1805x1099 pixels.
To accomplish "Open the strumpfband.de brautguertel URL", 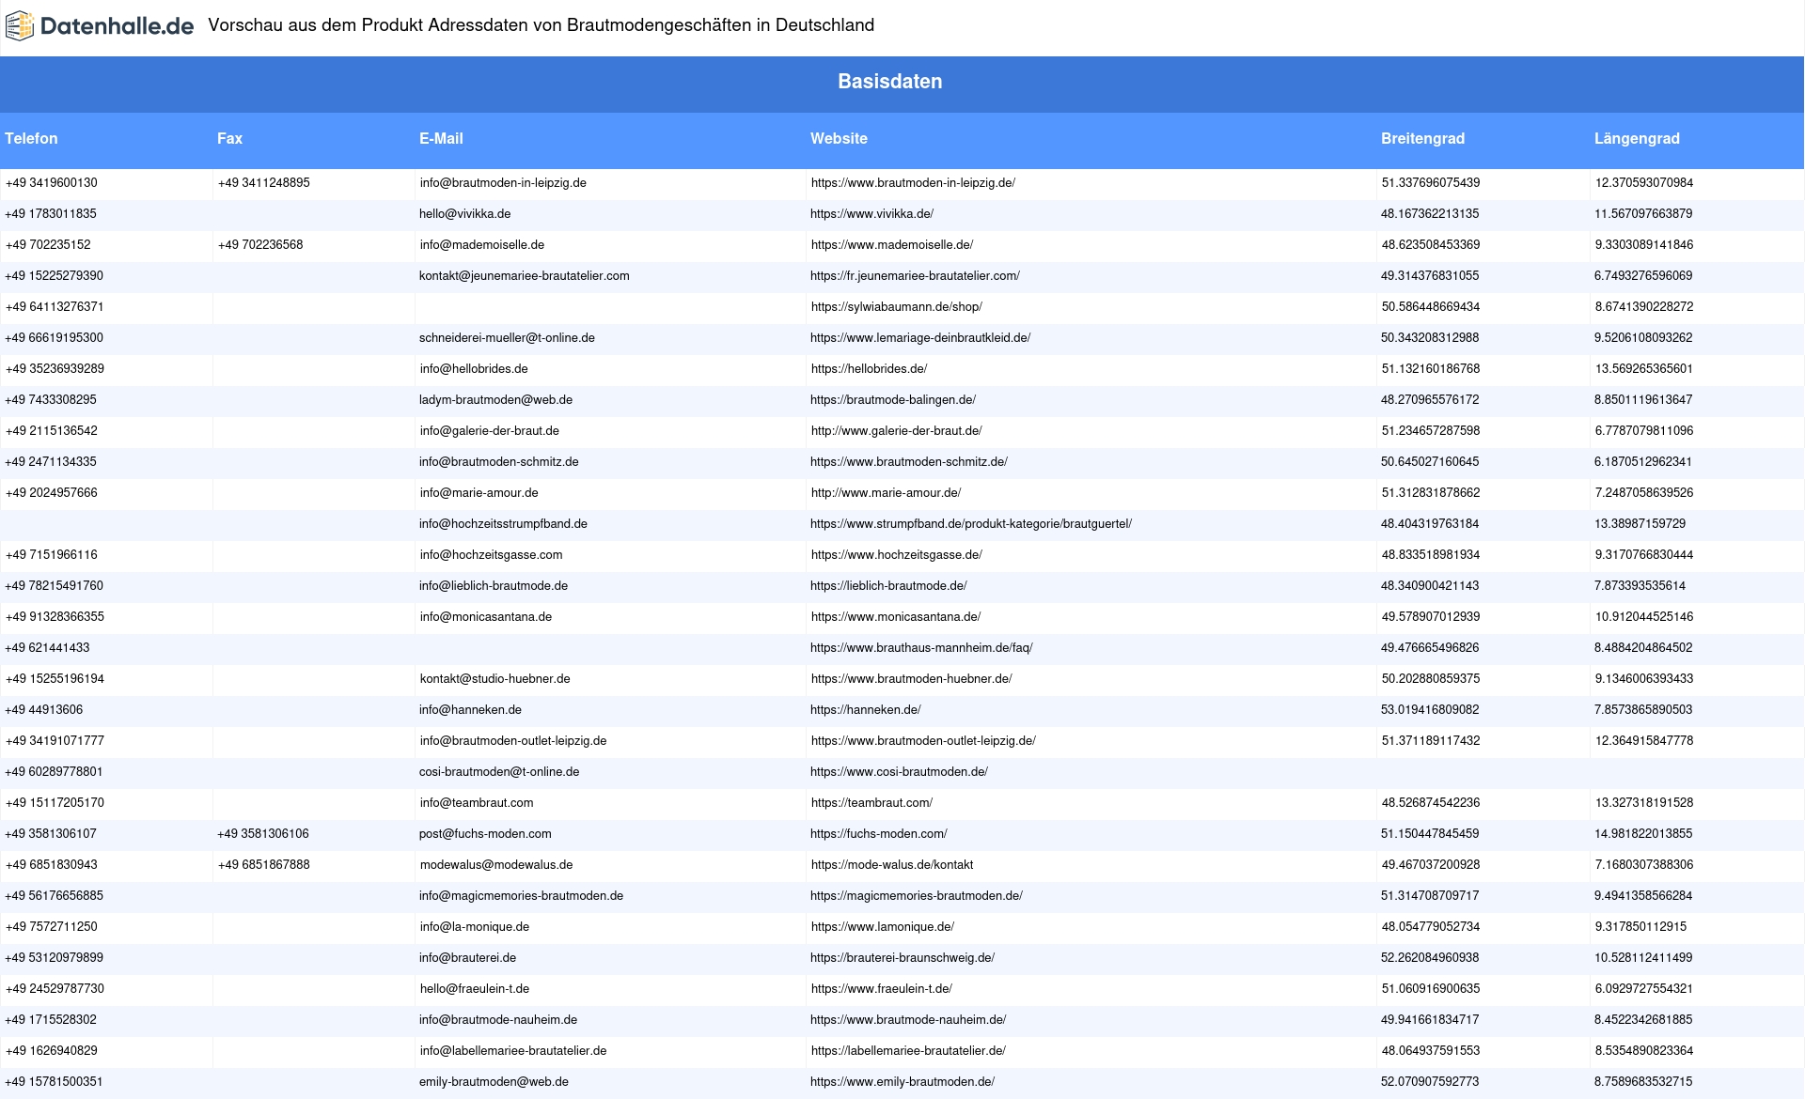I will [971, 524].
